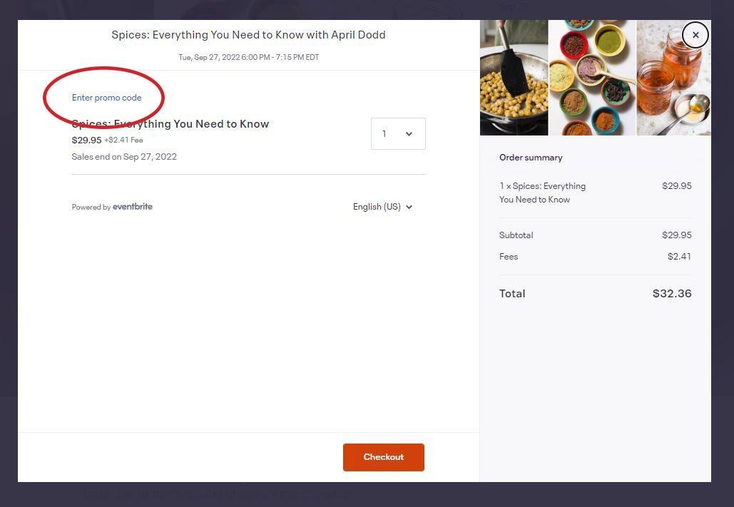Click the Fees $2.41 amount

[679, 257]
